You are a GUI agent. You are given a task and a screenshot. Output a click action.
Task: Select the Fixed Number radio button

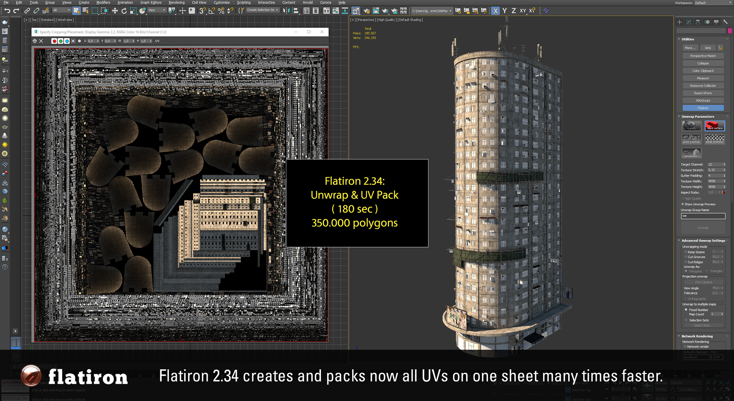[x=686, y=310]
